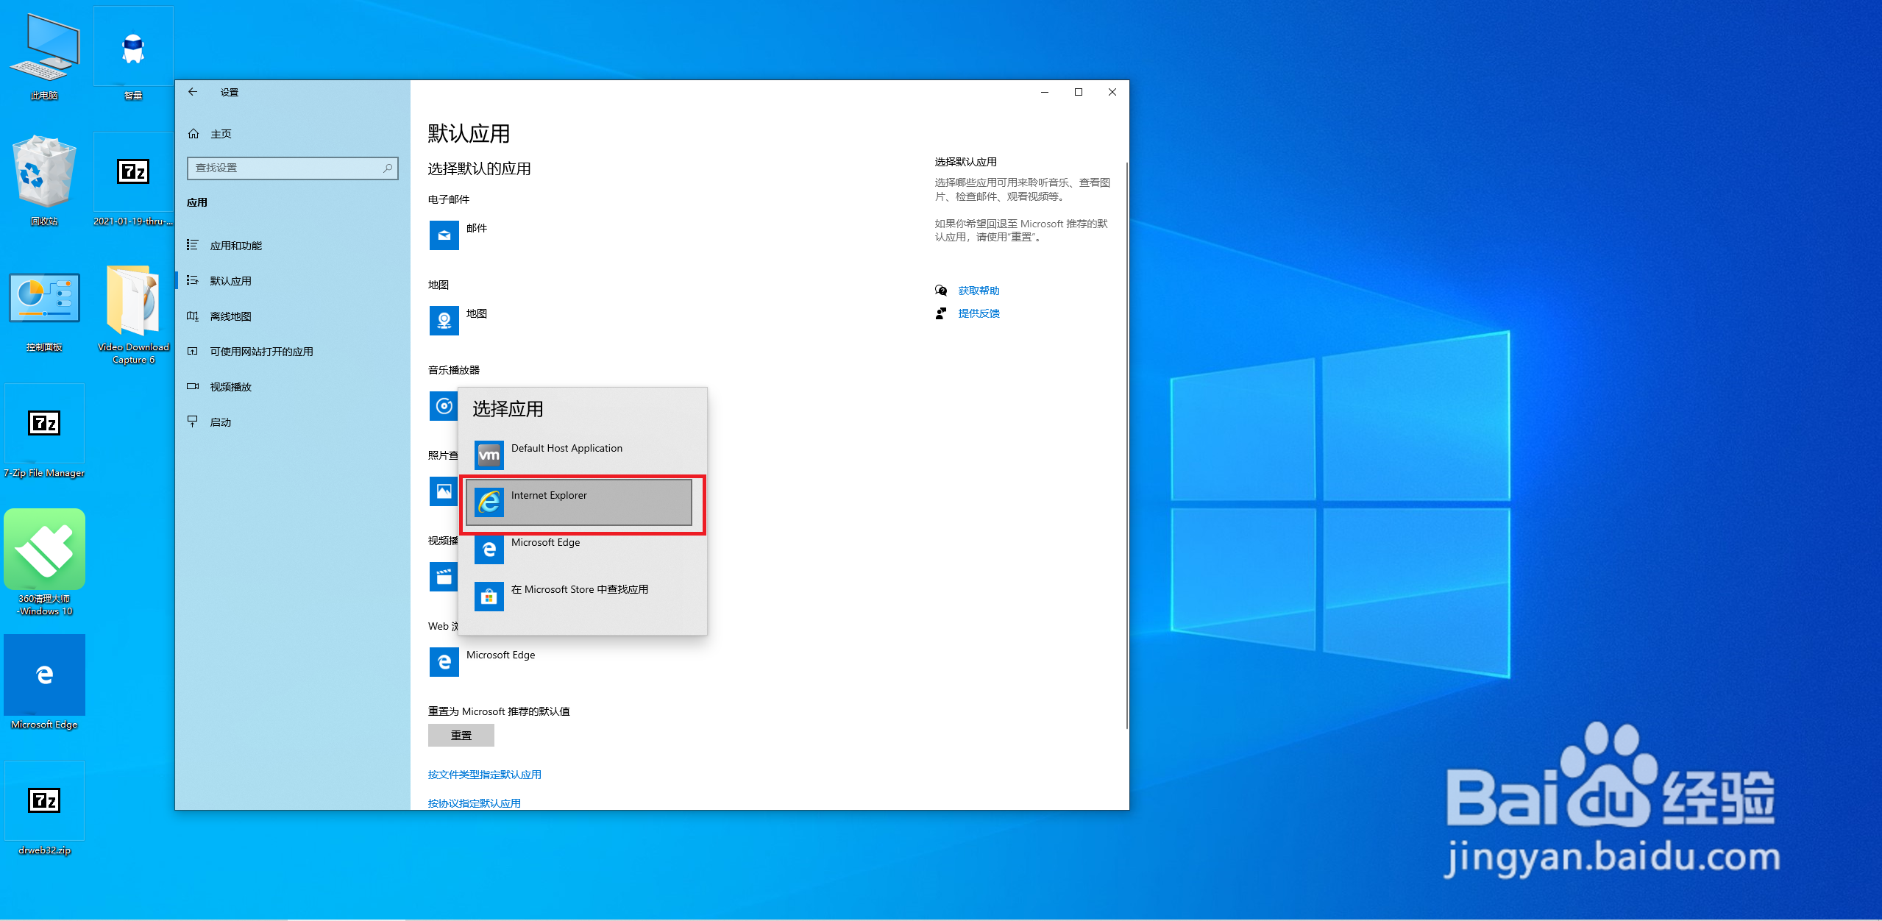Click the back arrow in the Settings title bar

pyautogui.click(x=193, y=92)
